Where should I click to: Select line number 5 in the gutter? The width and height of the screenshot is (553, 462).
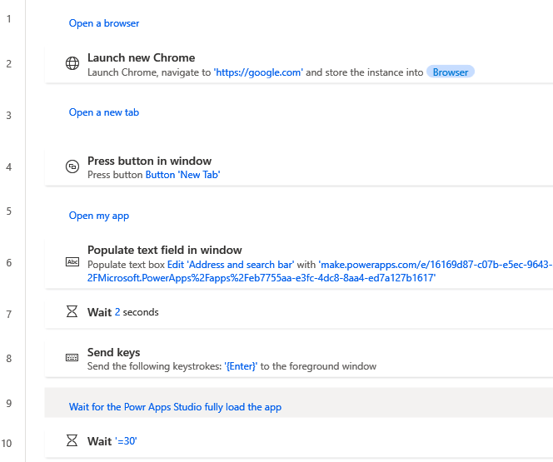[9, 211]
